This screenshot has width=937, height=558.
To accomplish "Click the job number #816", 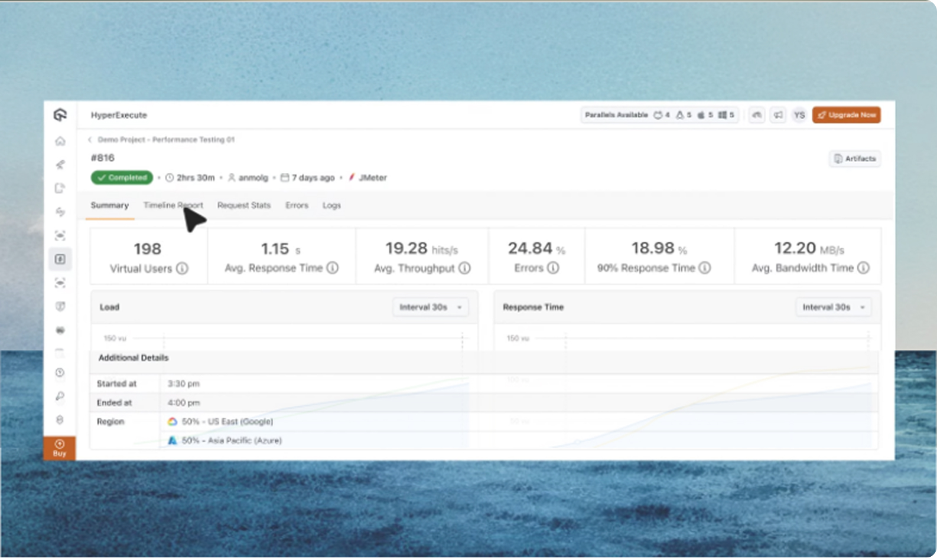I will pos(103,158).
